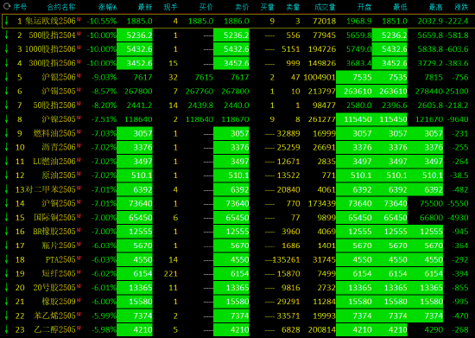Click the down arrow icon beside 沪银2506

click(x=6, y=77)
